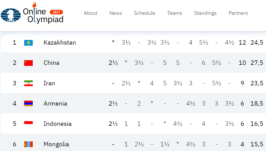Click Mongolia team name in standings

56,144
